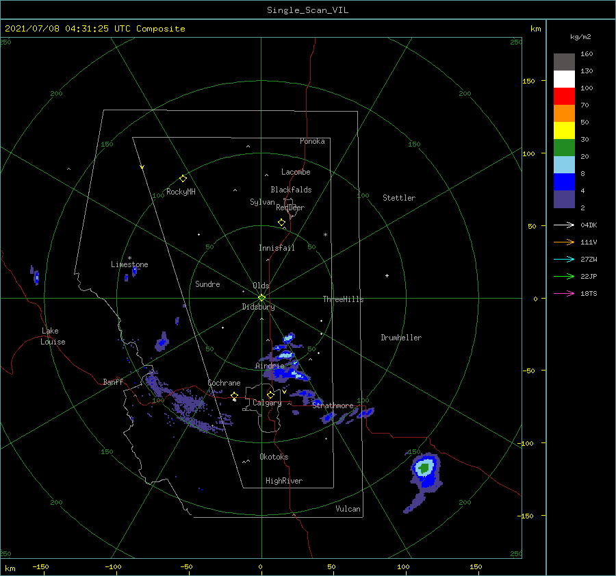The image size is (616, 576).
Task: Click the Calgary city label
Action: (x=267, y=403)
